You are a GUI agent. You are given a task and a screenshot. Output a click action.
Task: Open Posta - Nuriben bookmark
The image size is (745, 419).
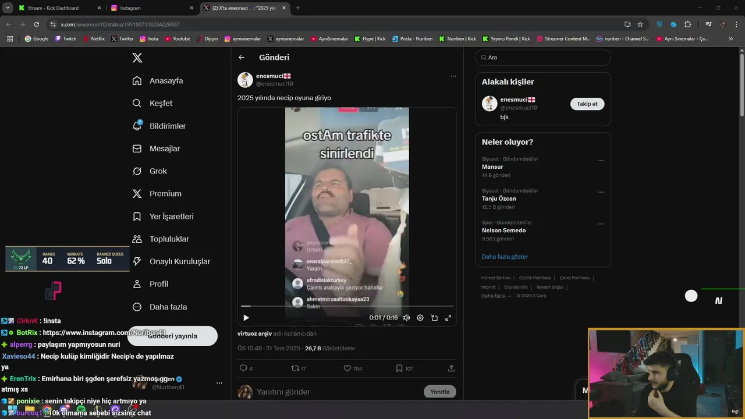coord(412,39)
